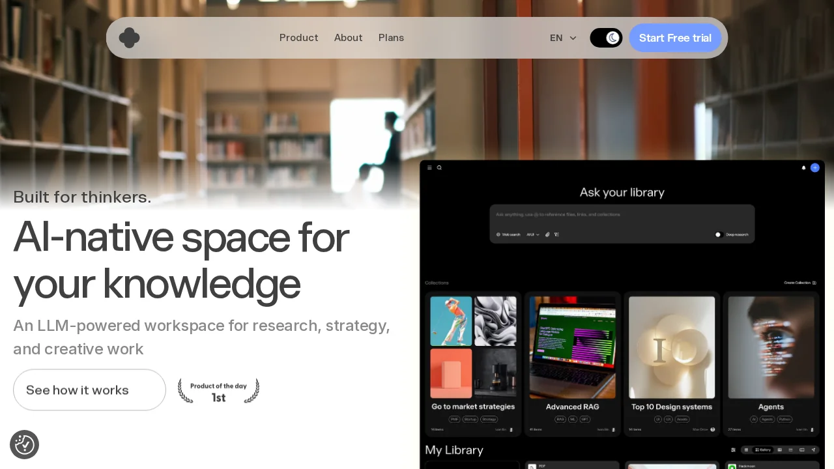
Task: Enable the Deep research toggle
Action: coord(719,234)
